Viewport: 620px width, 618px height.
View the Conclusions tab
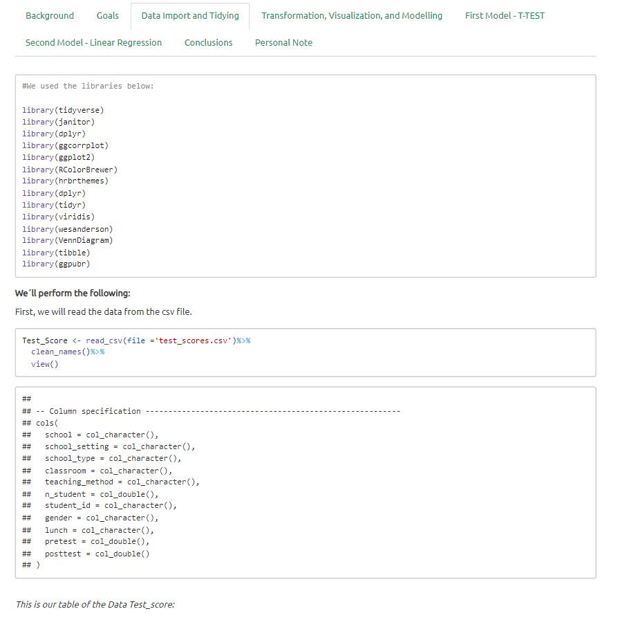tap(208, 42)
